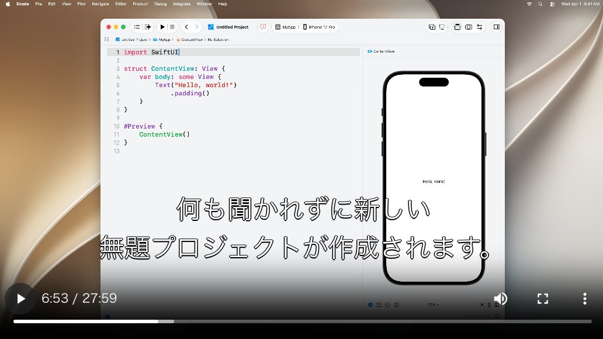The height and width of the screenshot is (339, 603).
Task: Open the Editor menu
Action: (121, 4)
